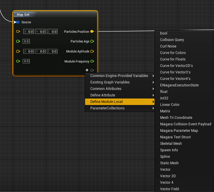Choose Skeletal Mesh type
The width and height of the screenshot is (214, 192).
click(184, 144)
